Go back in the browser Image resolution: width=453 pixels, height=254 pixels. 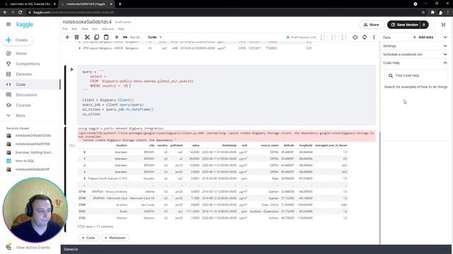point(5,12)
